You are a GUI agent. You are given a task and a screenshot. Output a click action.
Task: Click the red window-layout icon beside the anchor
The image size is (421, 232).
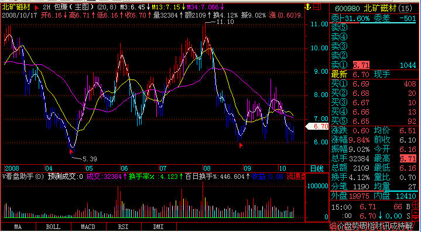(x=317, y=6)
